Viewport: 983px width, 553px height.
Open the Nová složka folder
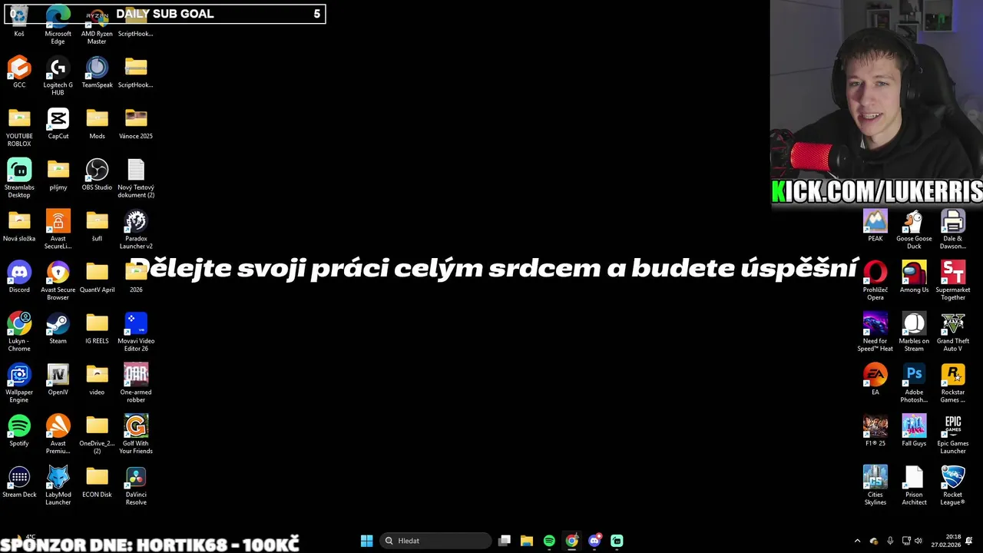coord(19,227)
